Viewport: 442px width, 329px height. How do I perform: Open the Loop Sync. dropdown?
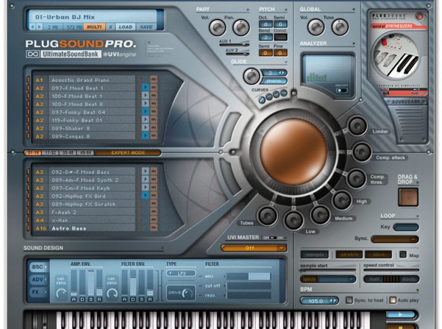point(395,239)
